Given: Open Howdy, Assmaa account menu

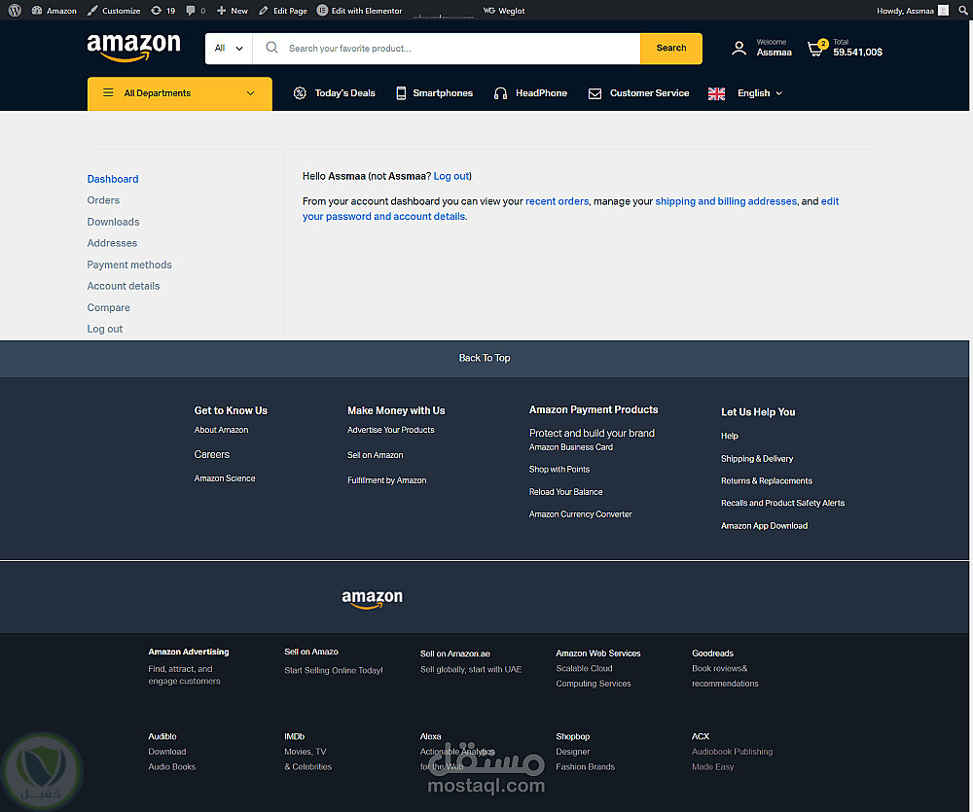Looking at the screenshot, I should [x=912, y=11].
